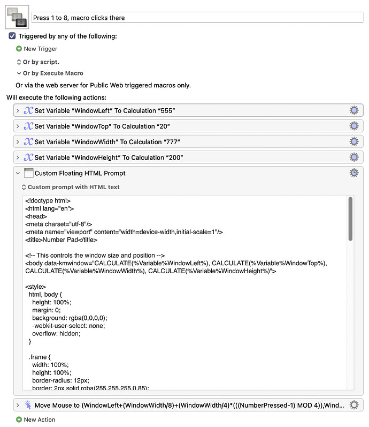Toggle the 'Triggered by any of the following' checkbox

[x=12, y=36]
